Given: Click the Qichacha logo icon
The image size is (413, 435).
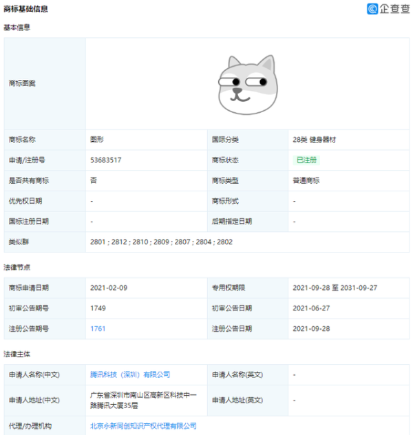Looking at the screenshot, I should [372, 9].
